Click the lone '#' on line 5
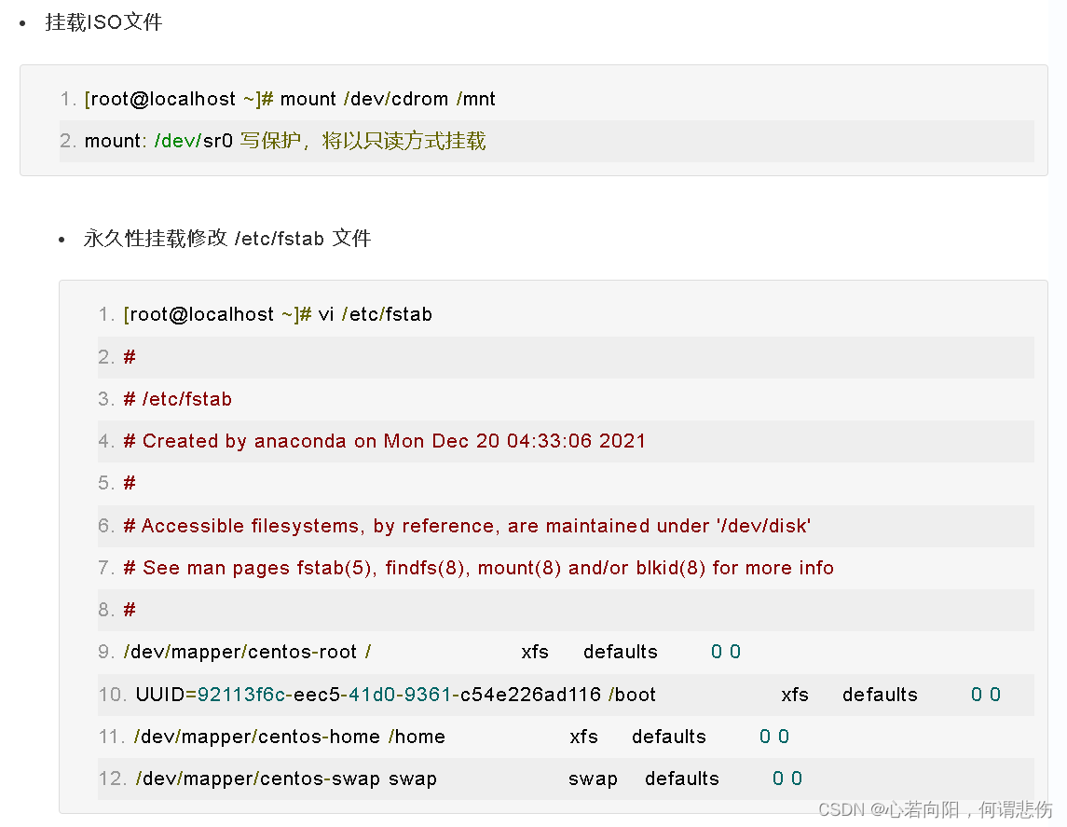This screenshot has height=827, width=1067. pyautogui.click(x=130, y=483)
